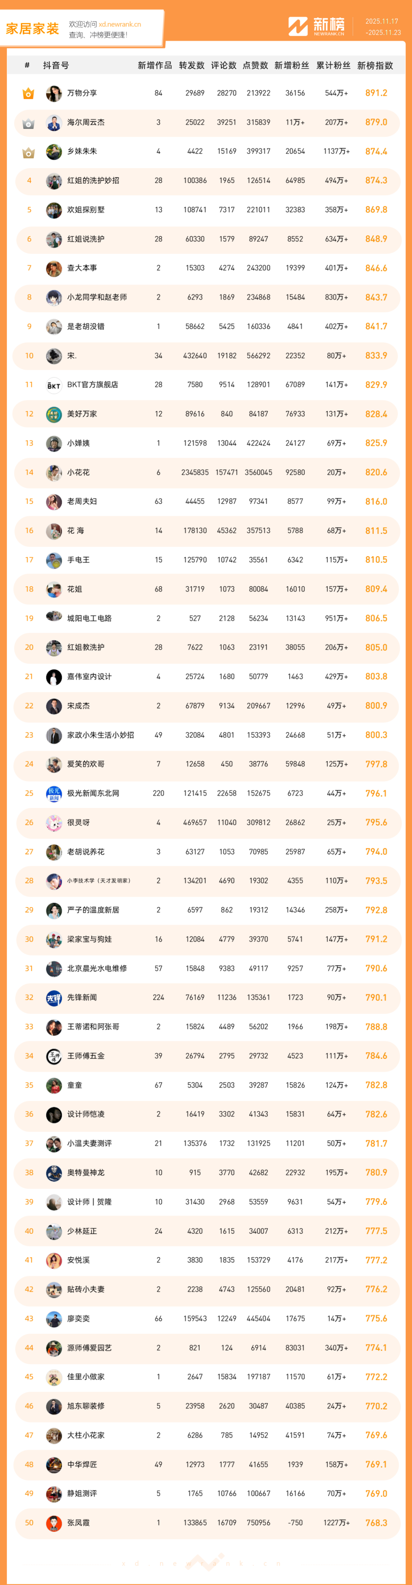Click the 转发数 column header

click(x=192, y=66)
